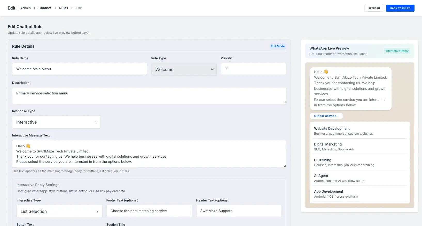Click the 'Edit Chatbot Rule' page title
Screen dimensions: 422x226
click(x=25, y=27)
